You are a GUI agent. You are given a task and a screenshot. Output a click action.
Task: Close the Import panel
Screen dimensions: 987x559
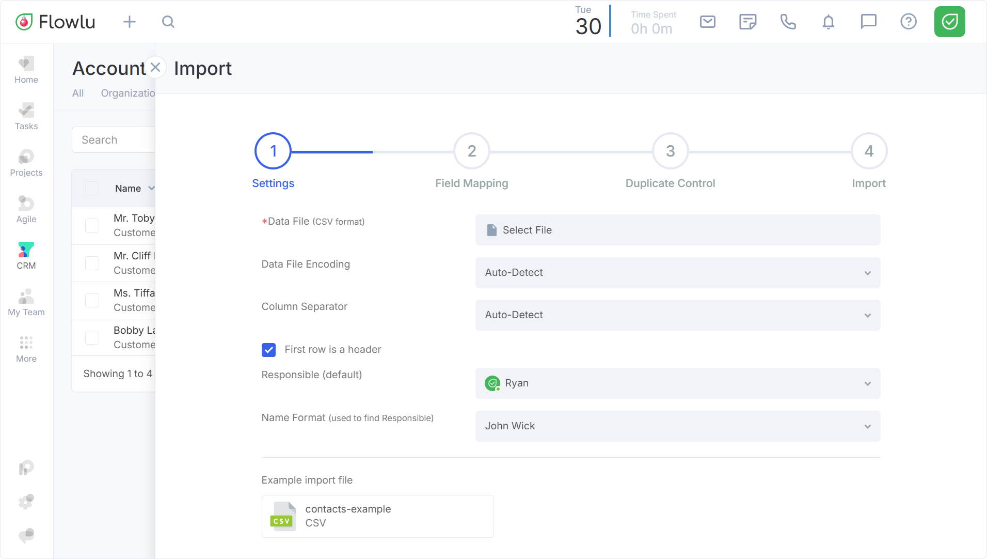[155, 68]
